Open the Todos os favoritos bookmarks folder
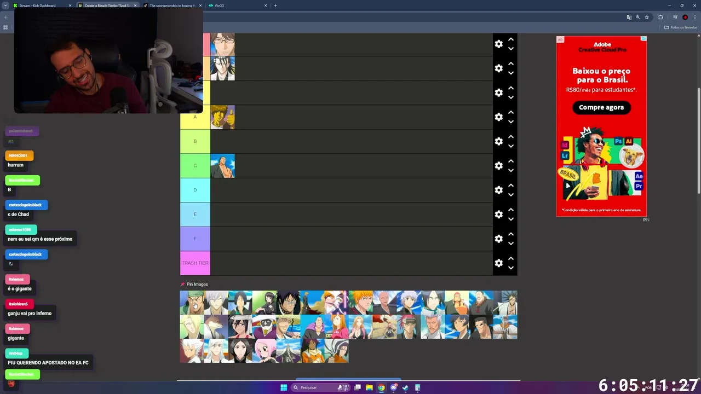 point(680,27)
